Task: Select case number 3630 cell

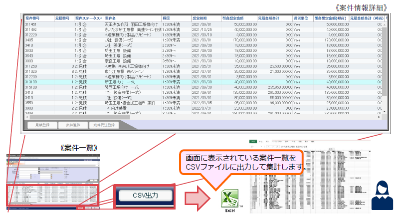Action: pyautogui.click(x=39, y=50)
